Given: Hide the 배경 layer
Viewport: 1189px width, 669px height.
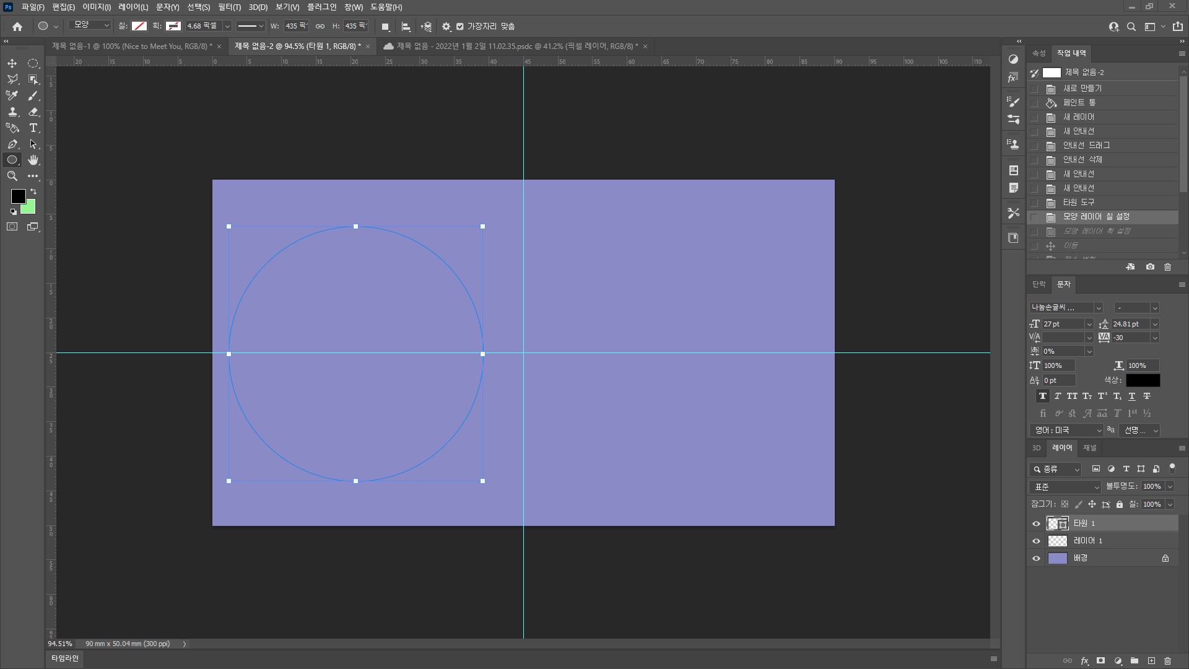Looking at the screenshot, I should point(1036,558).
